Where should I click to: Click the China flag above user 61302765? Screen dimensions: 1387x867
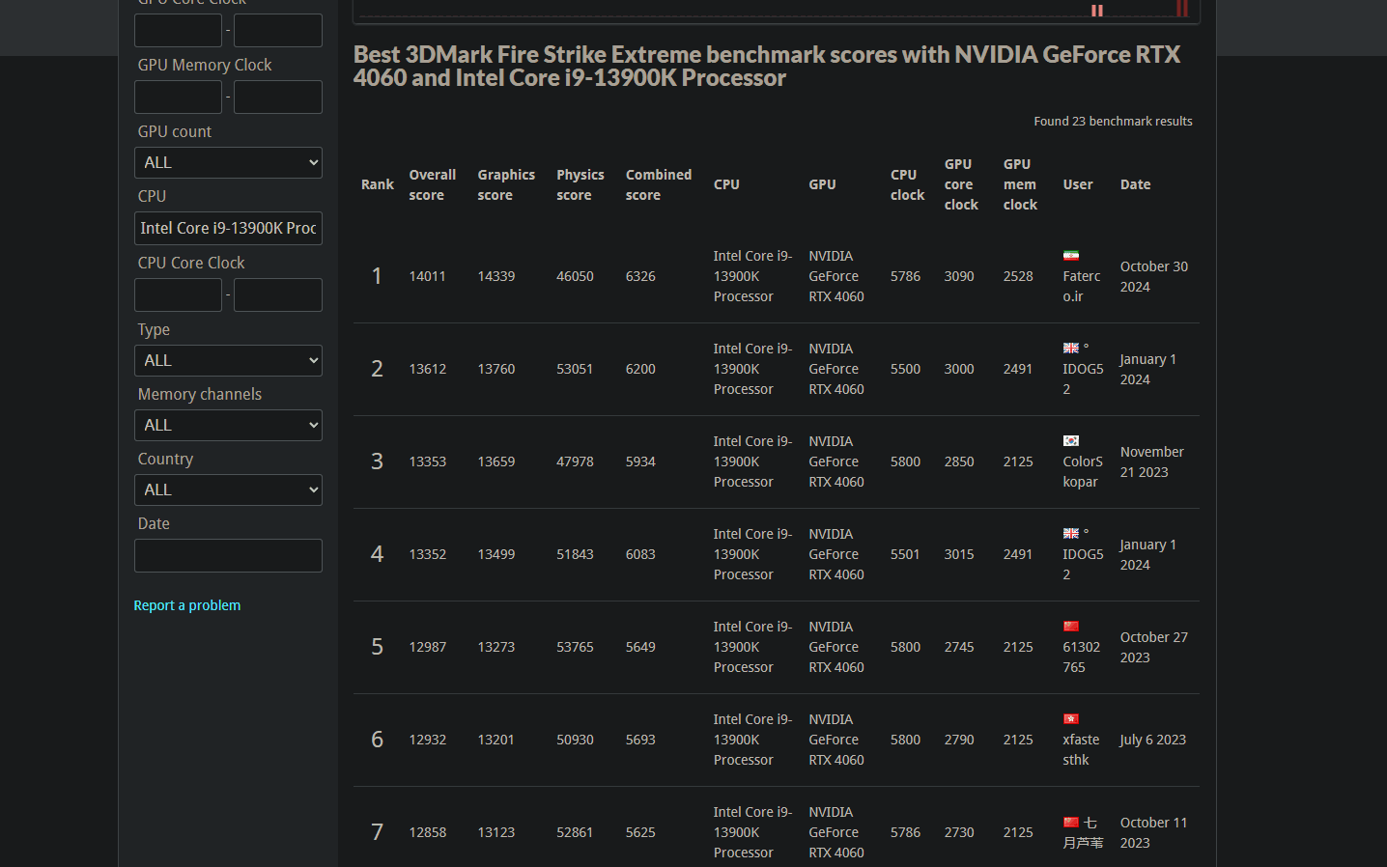[1070, 627]
